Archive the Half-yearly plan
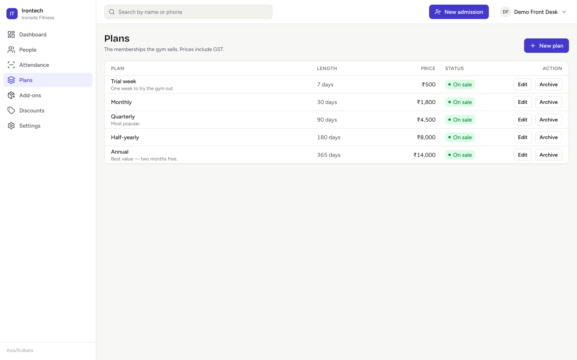 tap(548, 137)
